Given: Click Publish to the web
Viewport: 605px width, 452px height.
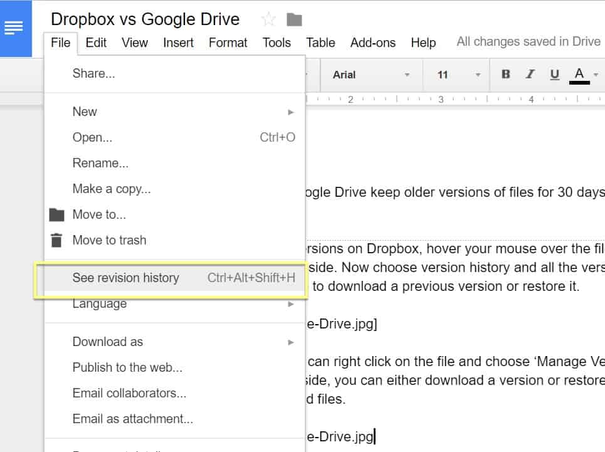Looking at the screenshot, I should [120, 369].
